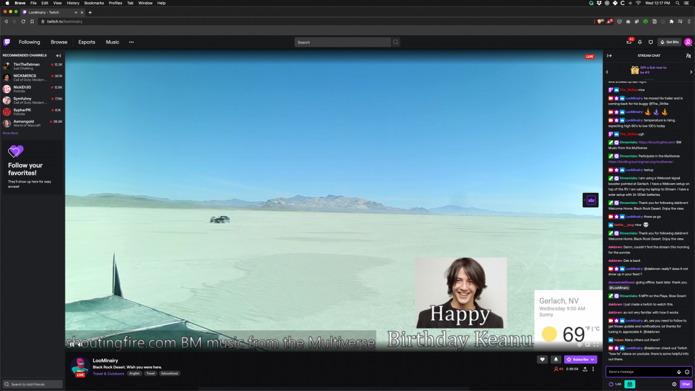Open NICKMERCS recommended channel
This screenshot has height=391, width=695.
coord(32,78)
